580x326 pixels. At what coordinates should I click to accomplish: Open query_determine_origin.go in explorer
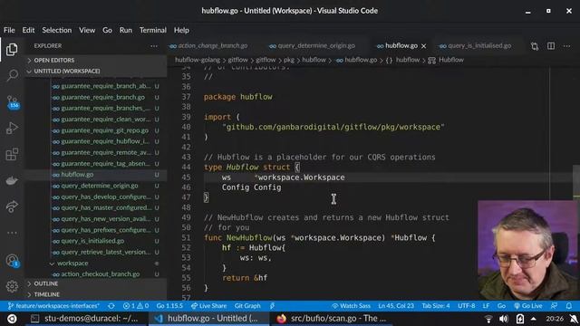tap(100, 186)
